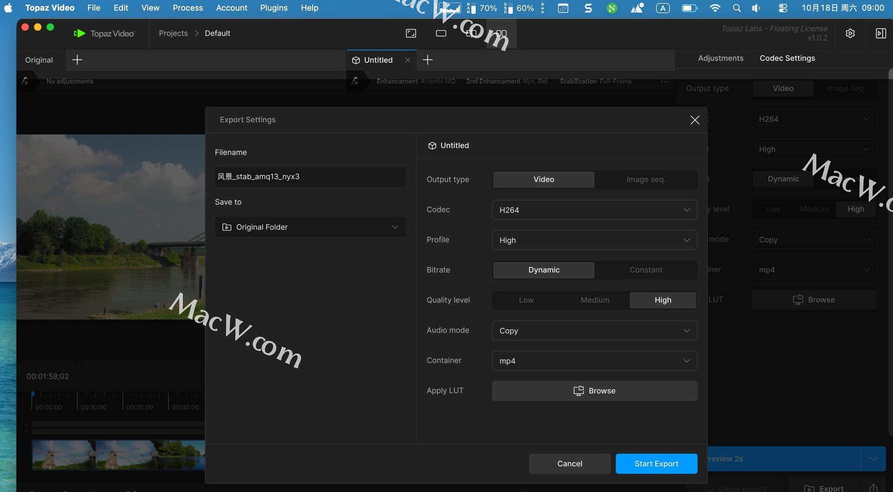The height and width of the screenshot is (492, 893).
Task: Click the settings gear icon
Action: (x=850, y=33)
